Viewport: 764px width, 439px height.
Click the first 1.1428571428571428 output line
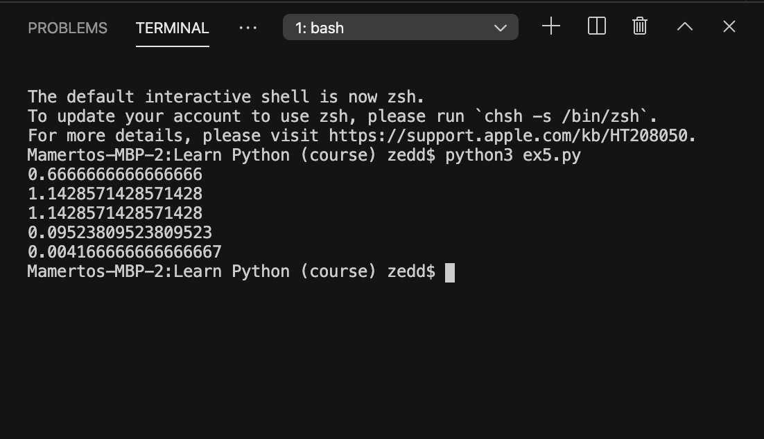pos(115,194)
